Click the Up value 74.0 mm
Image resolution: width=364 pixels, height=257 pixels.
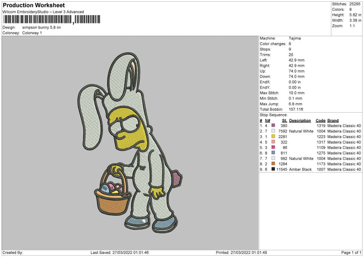click(297, 71)
